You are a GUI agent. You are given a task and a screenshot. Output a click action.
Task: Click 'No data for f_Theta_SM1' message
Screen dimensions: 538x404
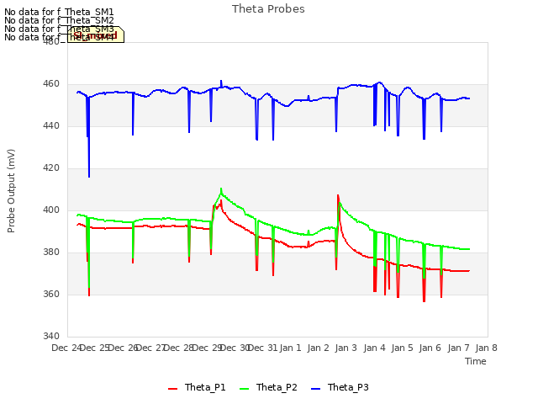point(59,12)
